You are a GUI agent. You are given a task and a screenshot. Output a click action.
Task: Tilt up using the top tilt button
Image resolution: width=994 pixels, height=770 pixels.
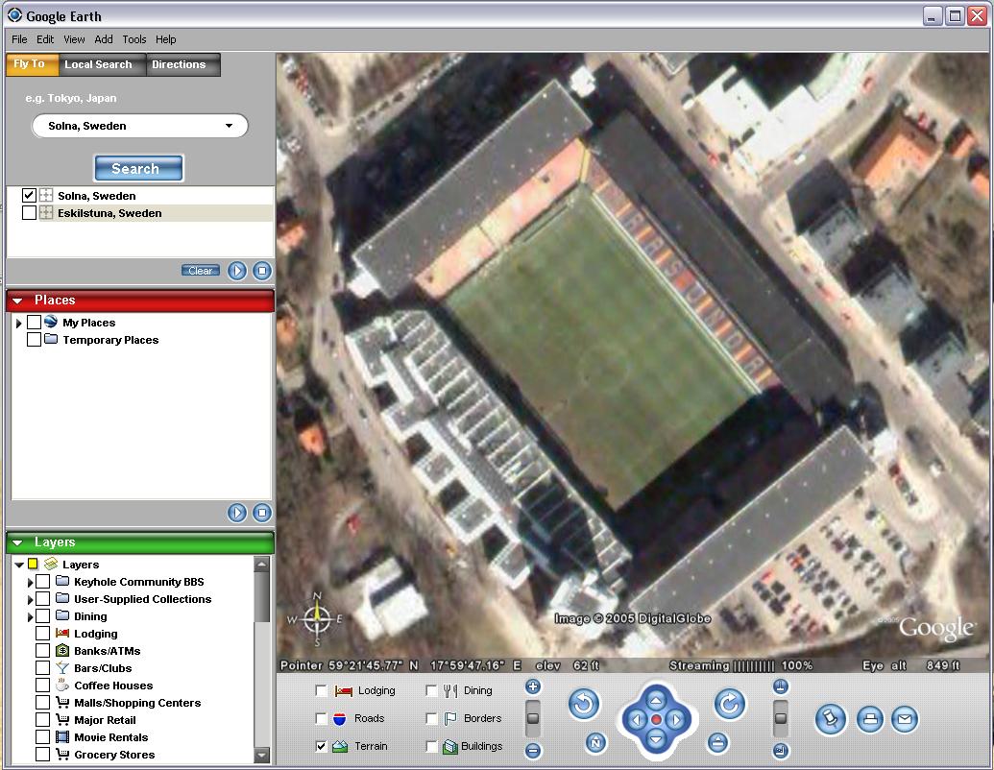click(x=781, y=686)
